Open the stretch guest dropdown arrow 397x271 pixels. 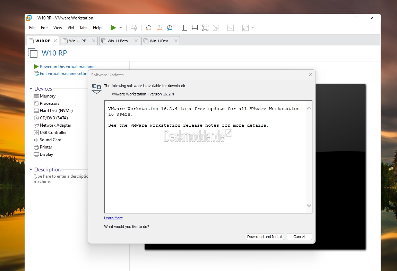pyautogui.click(x=253, y=28)
